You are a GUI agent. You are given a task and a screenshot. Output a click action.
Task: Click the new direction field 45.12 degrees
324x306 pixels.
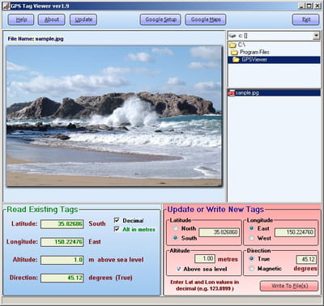pos(306,260)
